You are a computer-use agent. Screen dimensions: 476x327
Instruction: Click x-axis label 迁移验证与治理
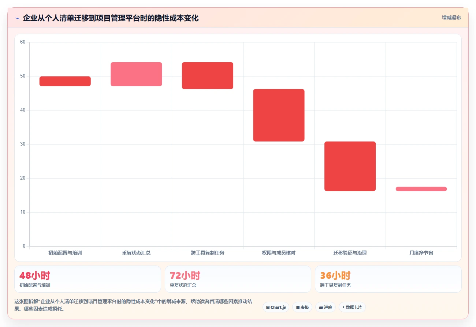point(350,253)
